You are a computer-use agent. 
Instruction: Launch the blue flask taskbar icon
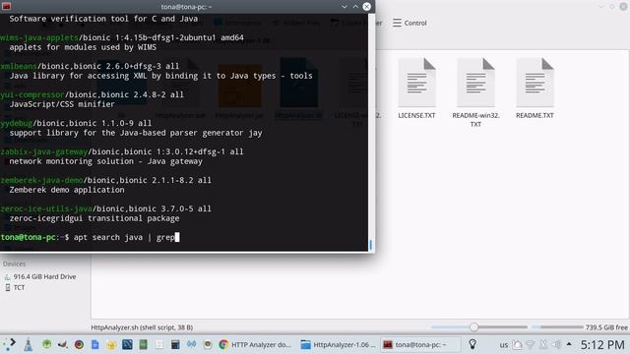point(29,344)
